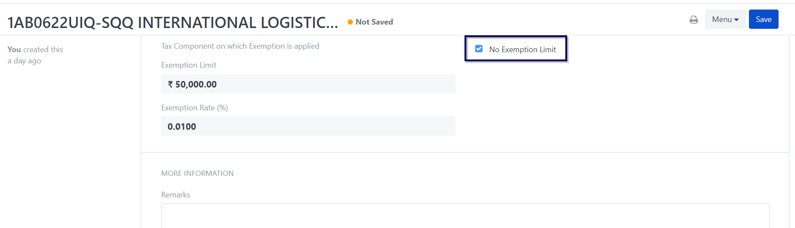Click the caret arrow beside Menu
The image size is (795, 228).
(x=736, y=20)
